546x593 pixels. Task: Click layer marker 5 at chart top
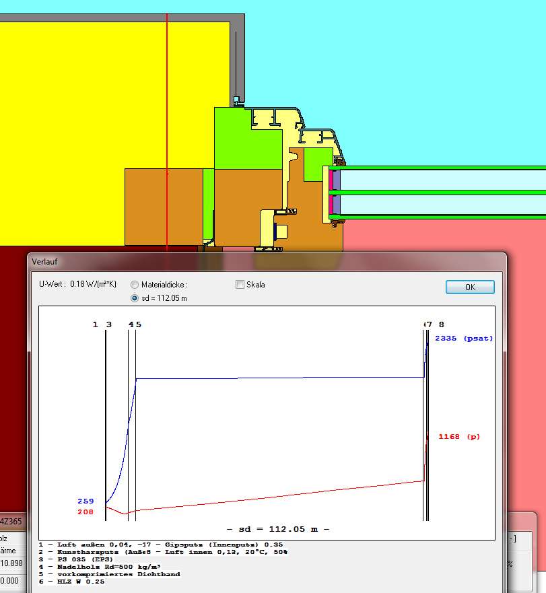pos(139,324)
